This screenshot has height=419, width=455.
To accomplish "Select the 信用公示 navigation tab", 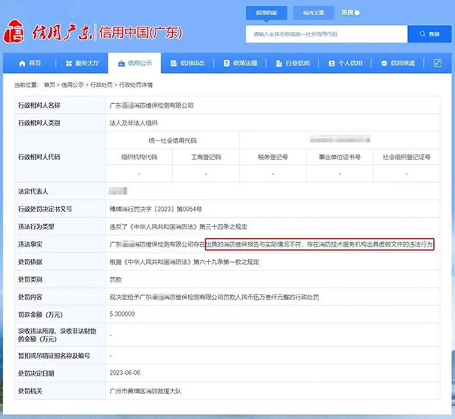I will (x=133, y=63).
